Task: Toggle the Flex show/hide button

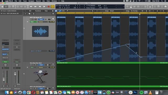Action: (64, 11)
